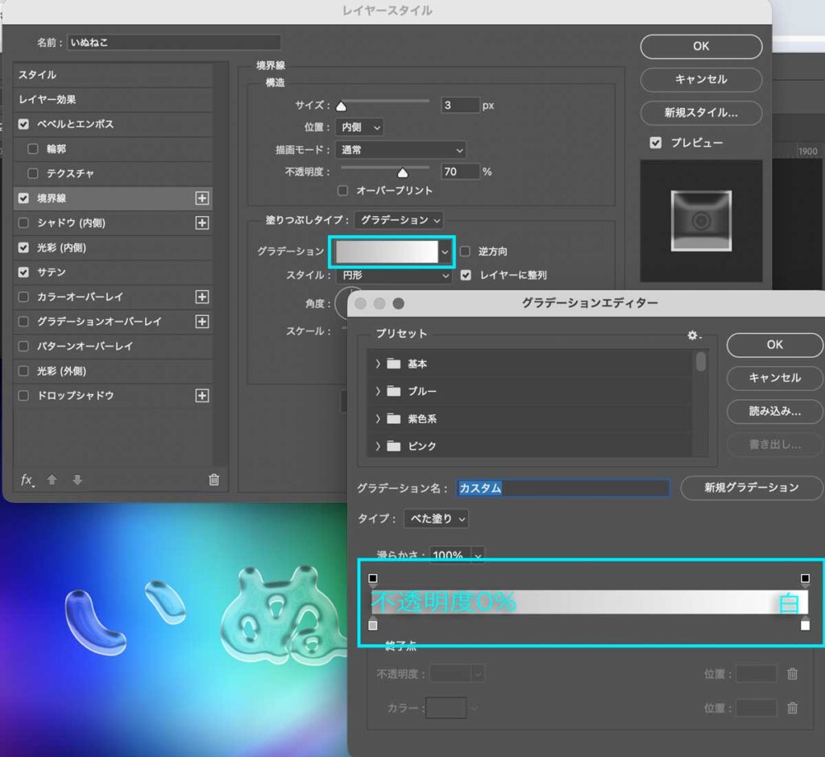Click the trash icon to delete selected style
Image resolution: width=825 pixels, height=757 pixels.
pos(214,480)
